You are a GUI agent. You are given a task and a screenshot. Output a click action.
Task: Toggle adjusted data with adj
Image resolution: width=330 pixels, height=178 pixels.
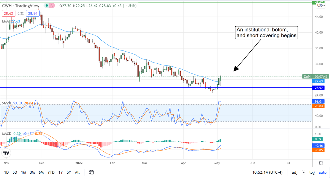pyautogui.click(x=295, y=173)
